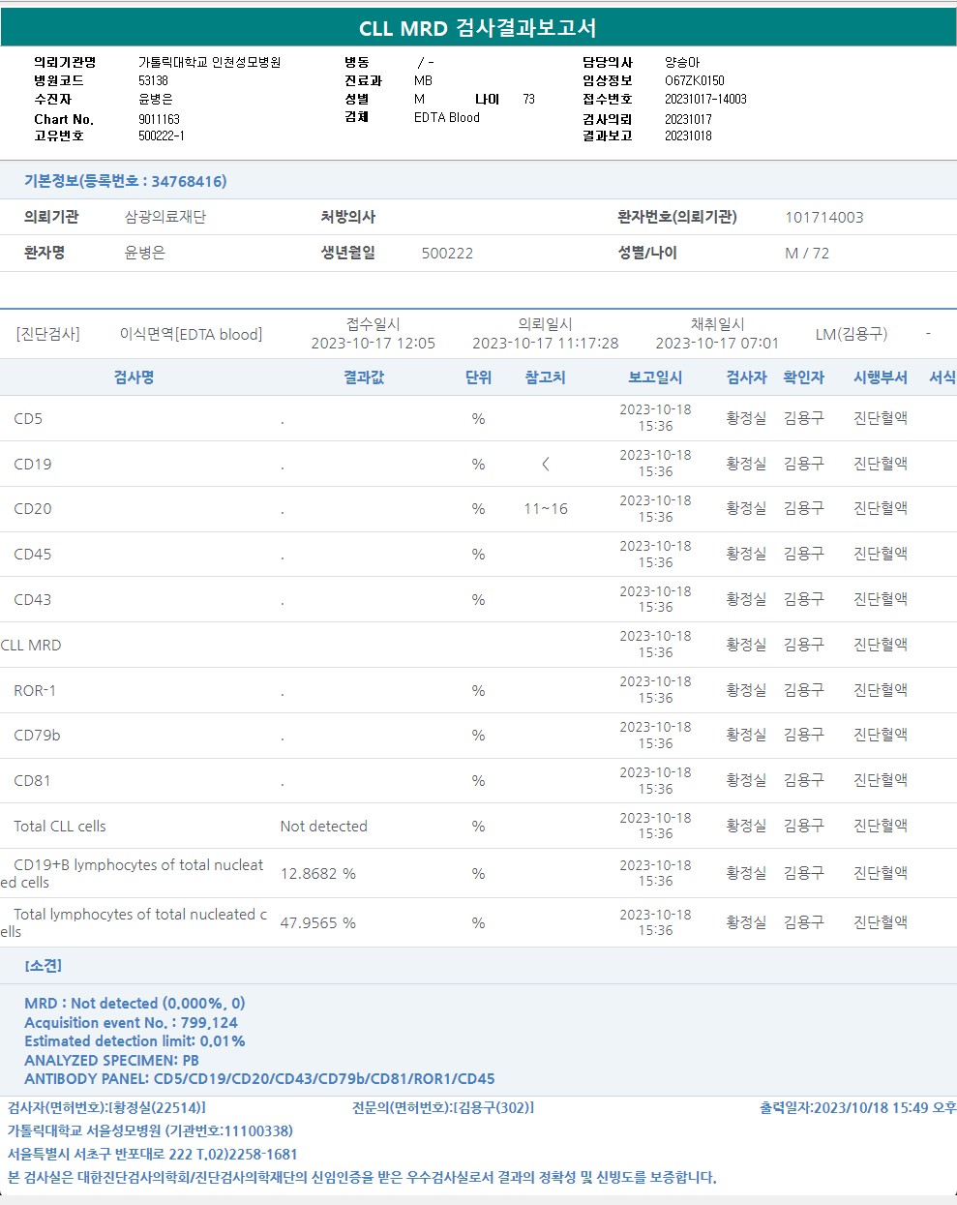957x1205 pixels.
Task: Click the 결과값 column header
Action: point(364,377)
